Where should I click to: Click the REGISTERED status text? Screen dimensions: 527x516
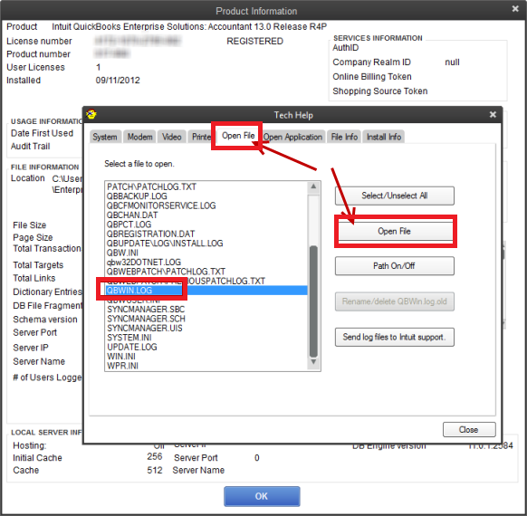[254, 41]
